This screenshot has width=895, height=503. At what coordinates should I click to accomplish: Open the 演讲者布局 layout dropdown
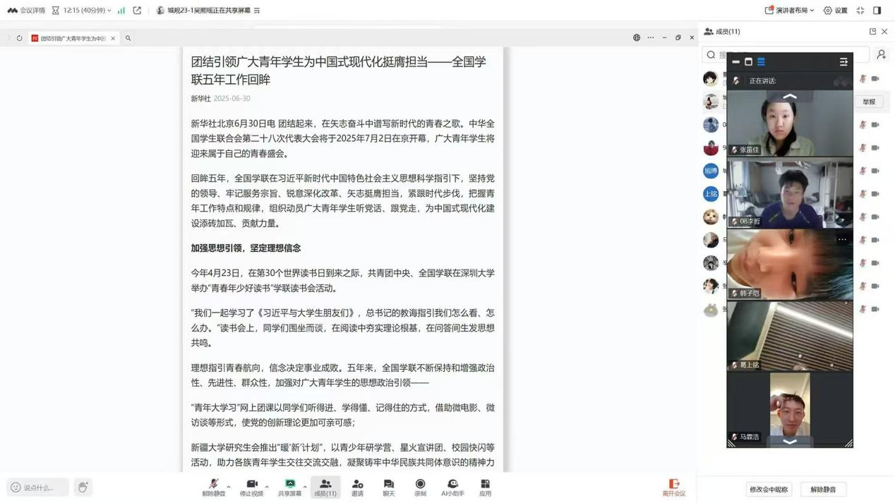click(x=789, y=11)
